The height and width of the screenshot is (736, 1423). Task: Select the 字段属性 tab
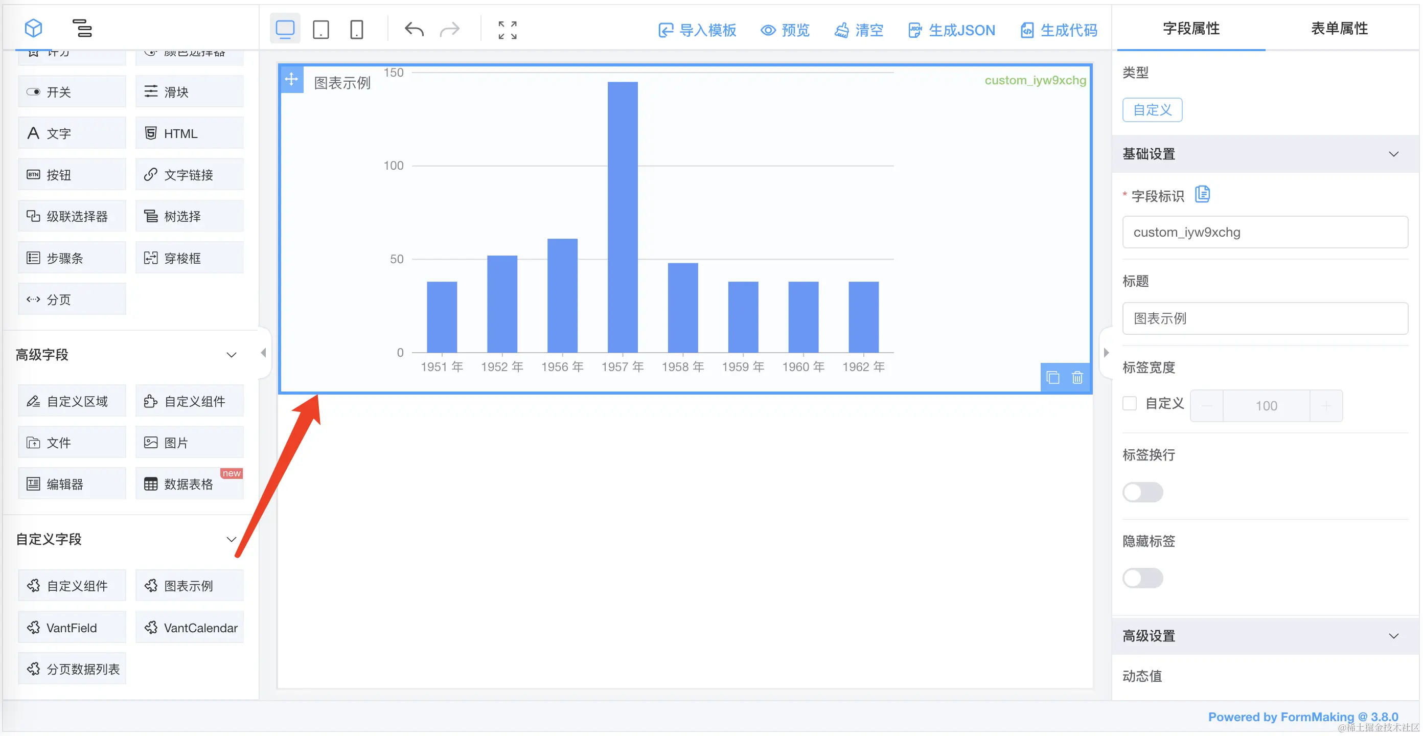(1191, 29)
